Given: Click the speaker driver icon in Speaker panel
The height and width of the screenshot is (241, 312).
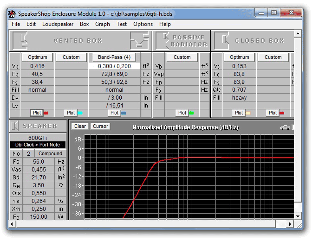Looking at the screenshot, I should click(x=15, y=126).
